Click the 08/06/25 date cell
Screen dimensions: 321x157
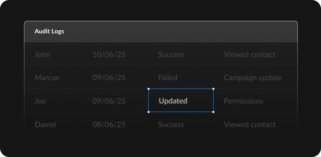(x=109, y=125)
